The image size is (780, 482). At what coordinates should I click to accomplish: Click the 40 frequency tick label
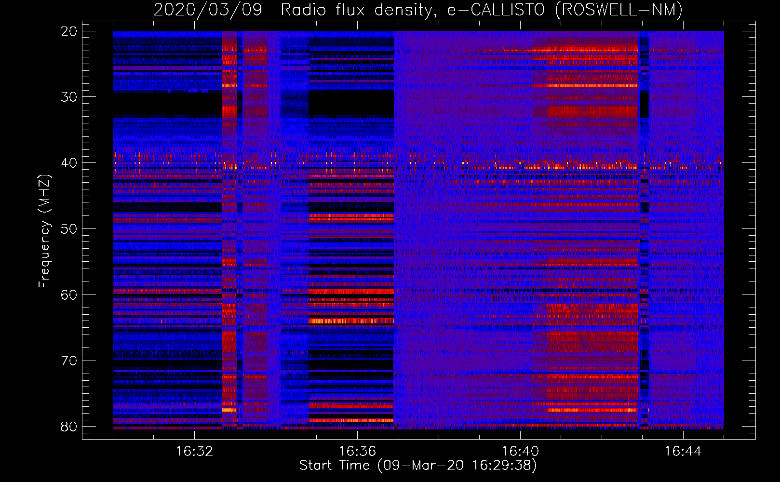69,163
